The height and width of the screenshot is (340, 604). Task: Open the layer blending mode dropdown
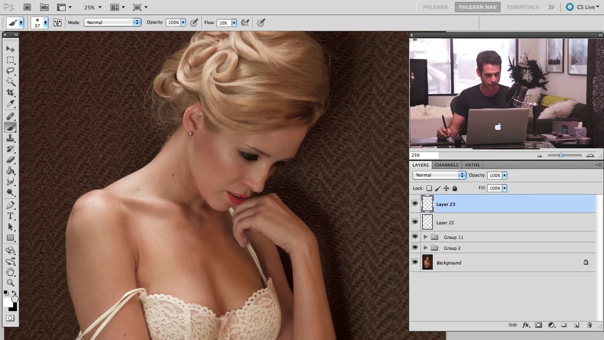click(x=439, y=175)
